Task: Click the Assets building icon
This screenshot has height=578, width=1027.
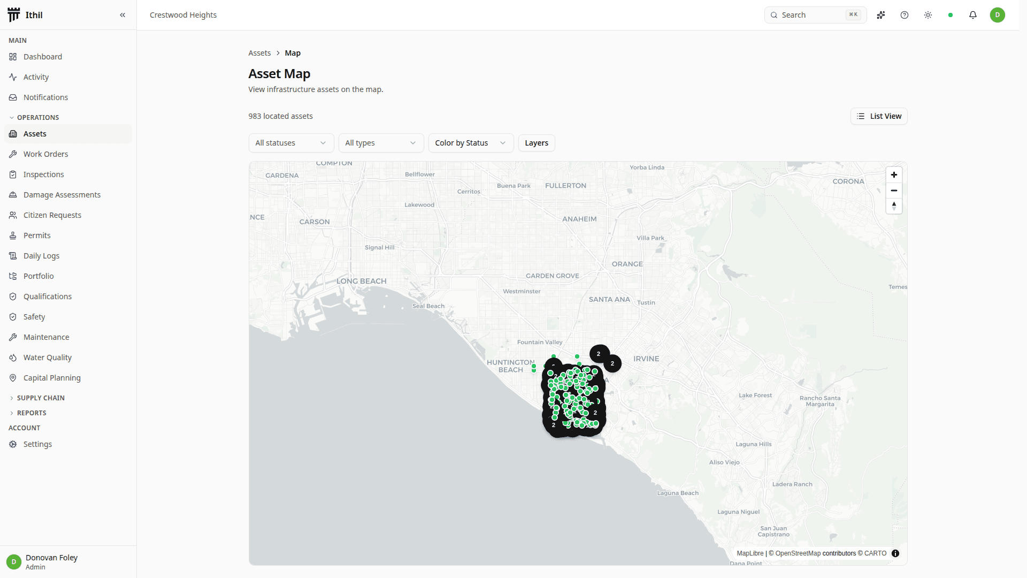Action: pyautogui.click(x=13, y=134)
